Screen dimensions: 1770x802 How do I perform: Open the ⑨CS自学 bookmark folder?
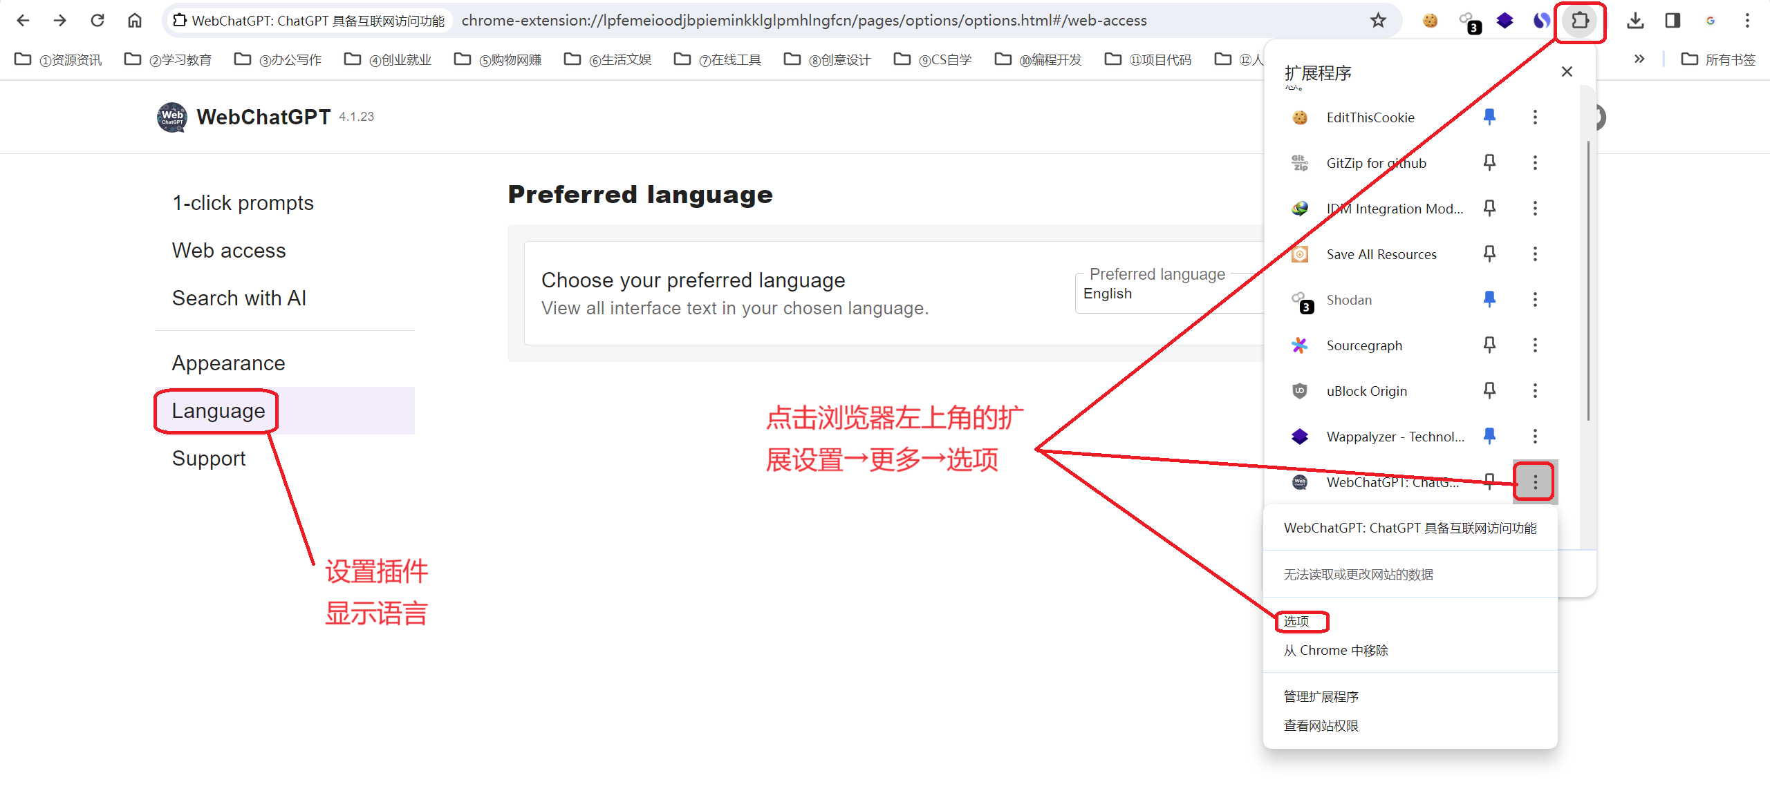tap(933, 59)
